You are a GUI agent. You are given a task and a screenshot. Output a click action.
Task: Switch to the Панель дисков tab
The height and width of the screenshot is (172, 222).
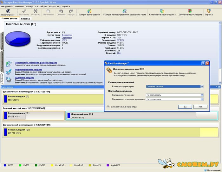click(x=10, y=19)
